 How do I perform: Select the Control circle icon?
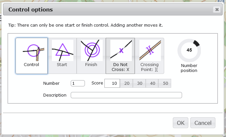34,51
